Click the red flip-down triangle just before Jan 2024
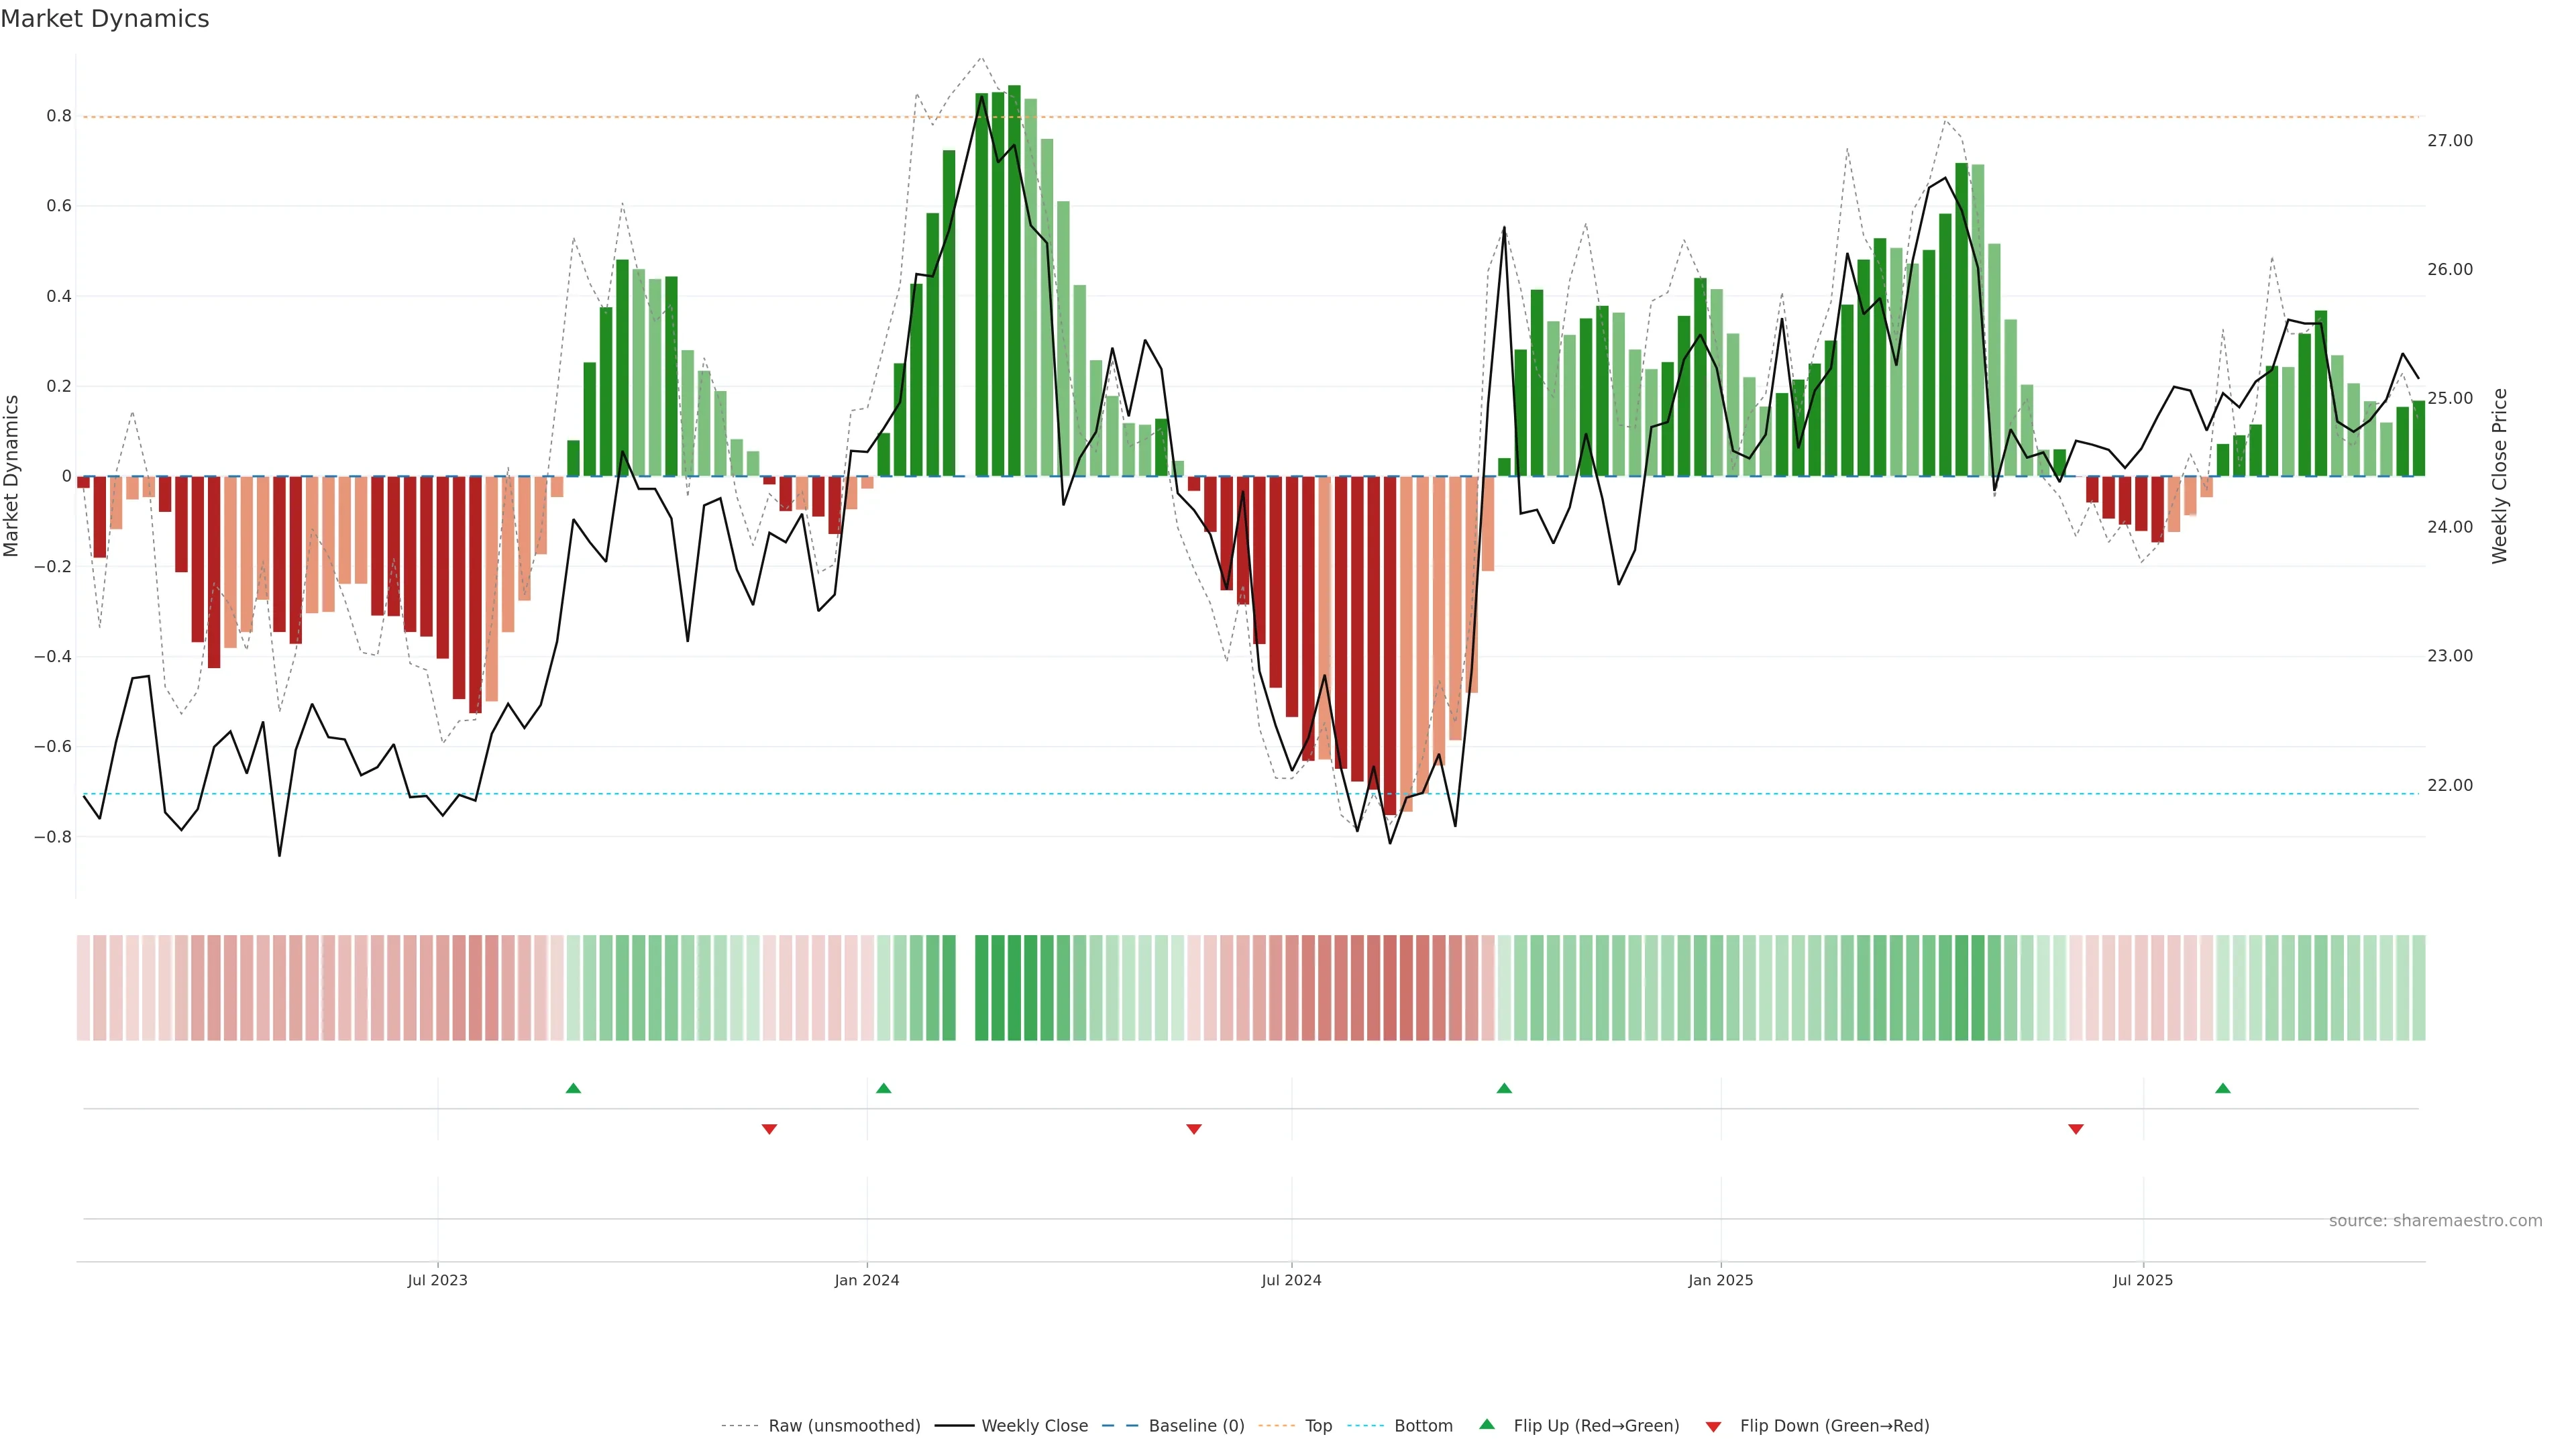The height and width of the screenshot is (1449, 2576). coord(769,1129)
